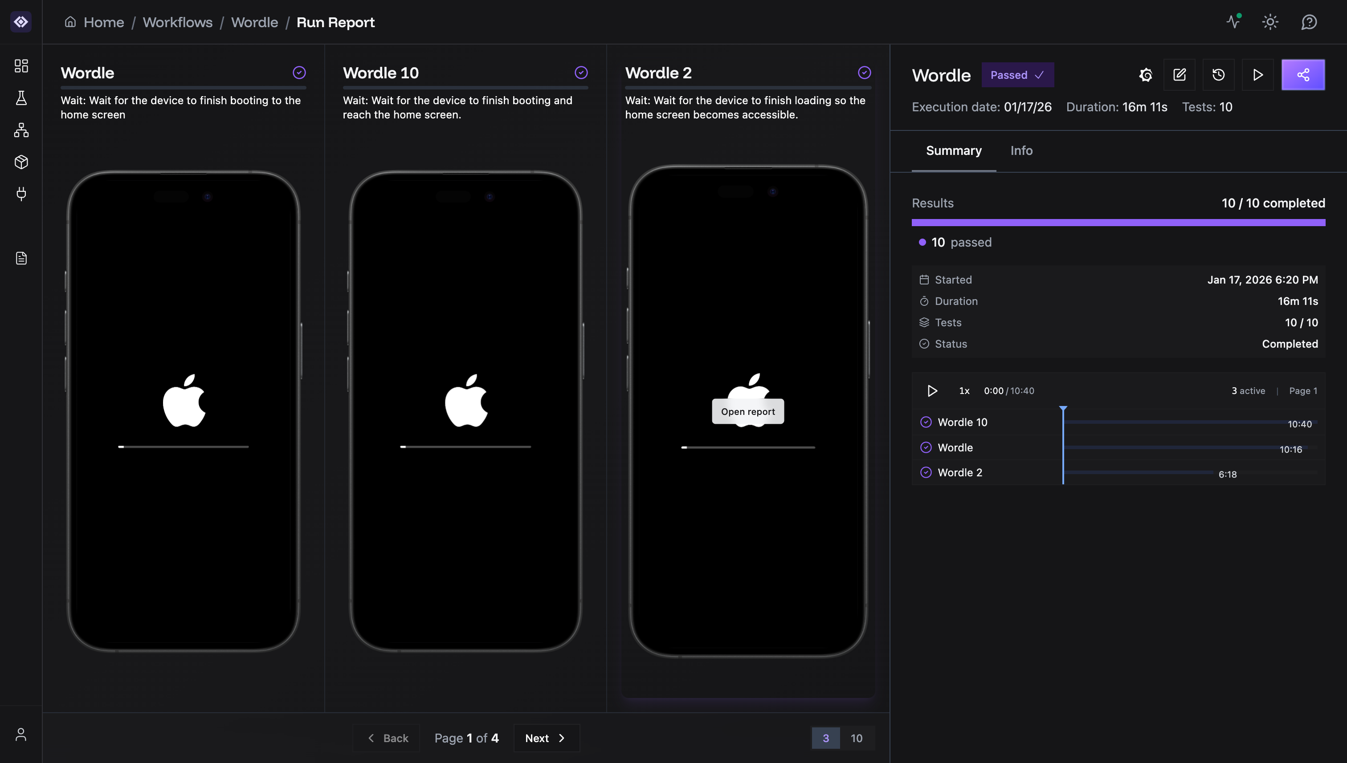Viewport: 1347px width, 763px height.
Task: Select the tests flask icon in sidebar
Action: point(21,98)
